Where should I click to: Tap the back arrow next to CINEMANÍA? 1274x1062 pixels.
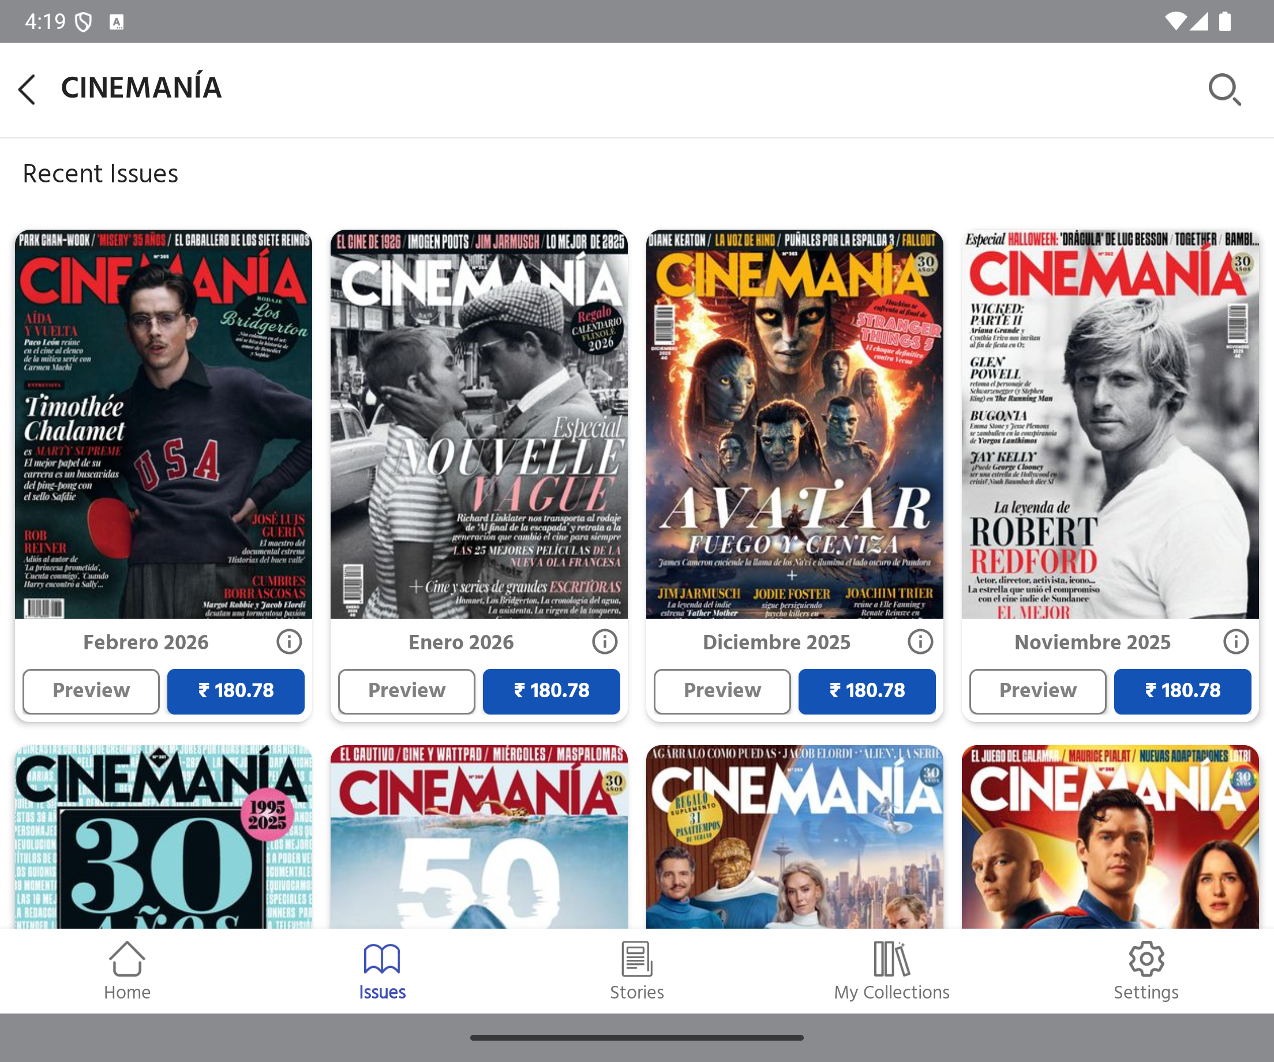pyautogui.click(x=27, y=89)
